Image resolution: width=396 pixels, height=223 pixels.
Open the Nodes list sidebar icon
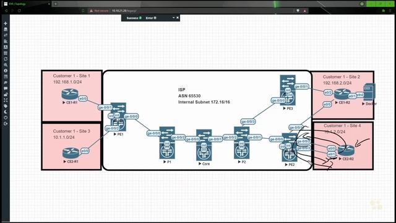click(6, 29)
